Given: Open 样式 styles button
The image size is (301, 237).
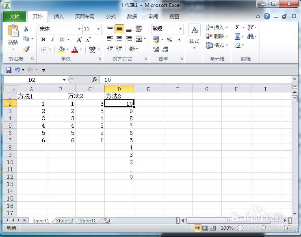Looking at the screenshot, I should point(194,36).
